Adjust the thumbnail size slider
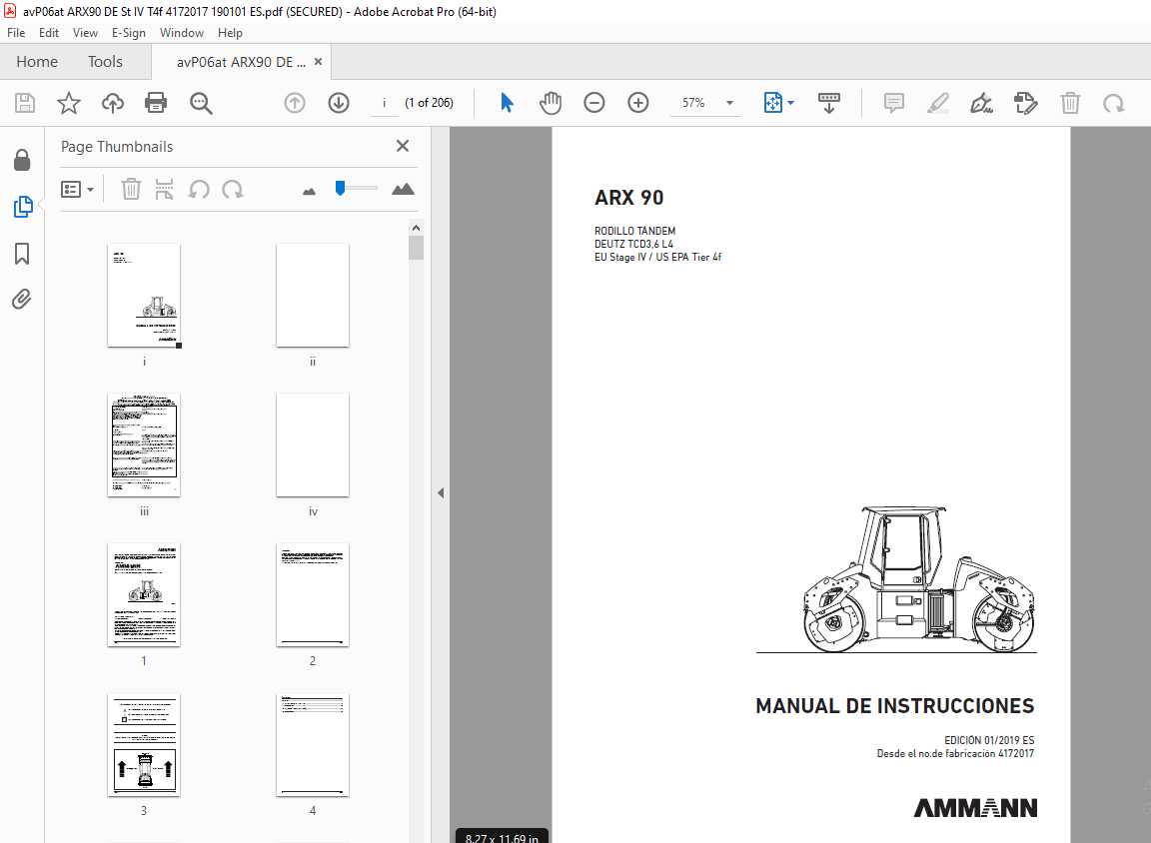Viewport: 1151px width, 843px height. [340, 189]
